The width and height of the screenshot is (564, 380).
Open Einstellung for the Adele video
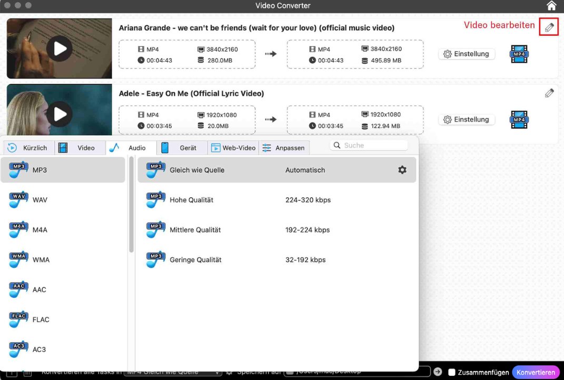click(467, 119)
